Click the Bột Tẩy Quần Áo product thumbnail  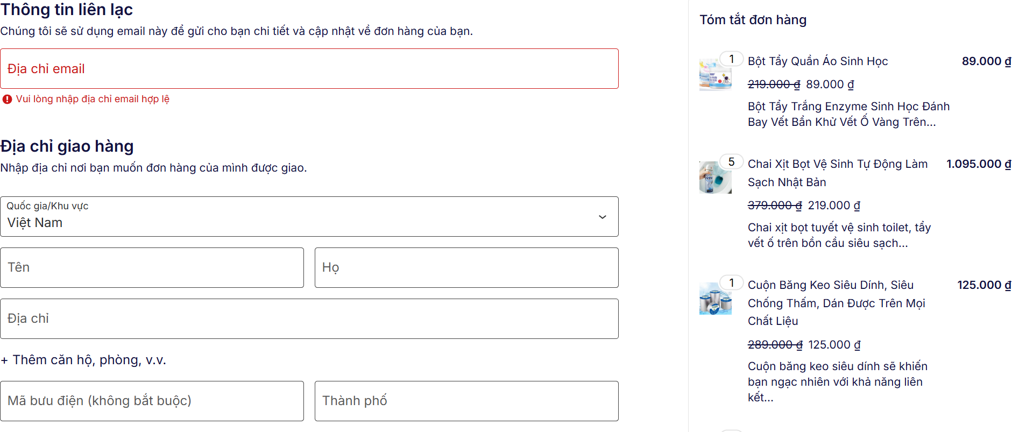[715, 75]
